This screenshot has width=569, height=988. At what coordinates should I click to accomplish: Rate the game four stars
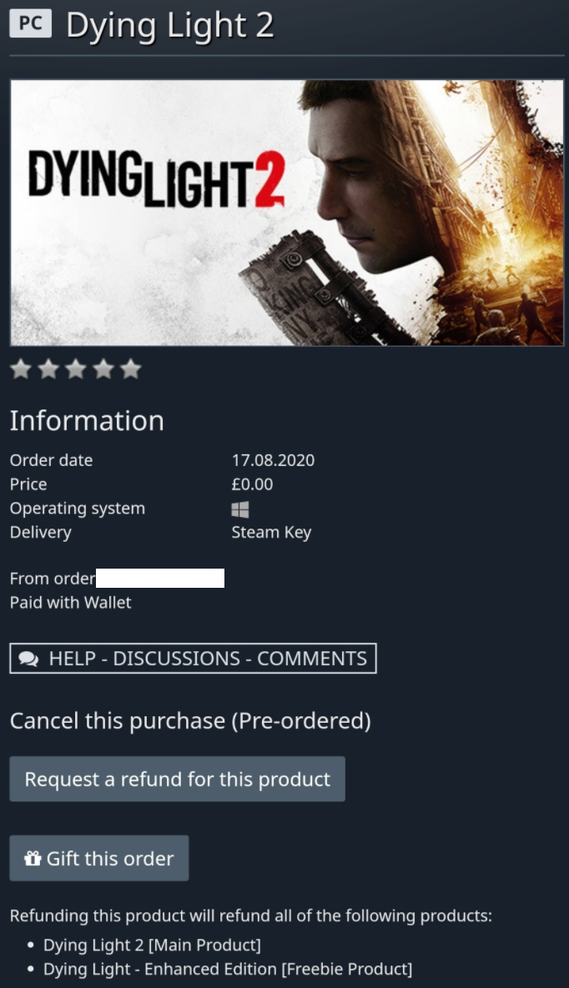click(x=103, y=369)
